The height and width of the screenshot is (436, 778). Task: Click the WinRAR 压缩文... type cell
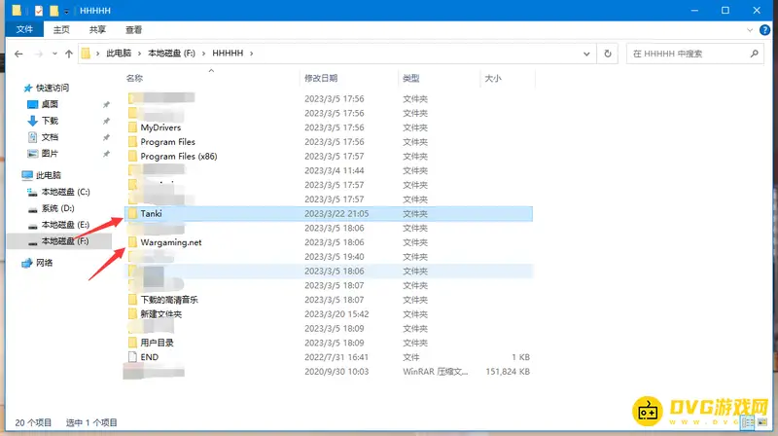click(435, 372)
